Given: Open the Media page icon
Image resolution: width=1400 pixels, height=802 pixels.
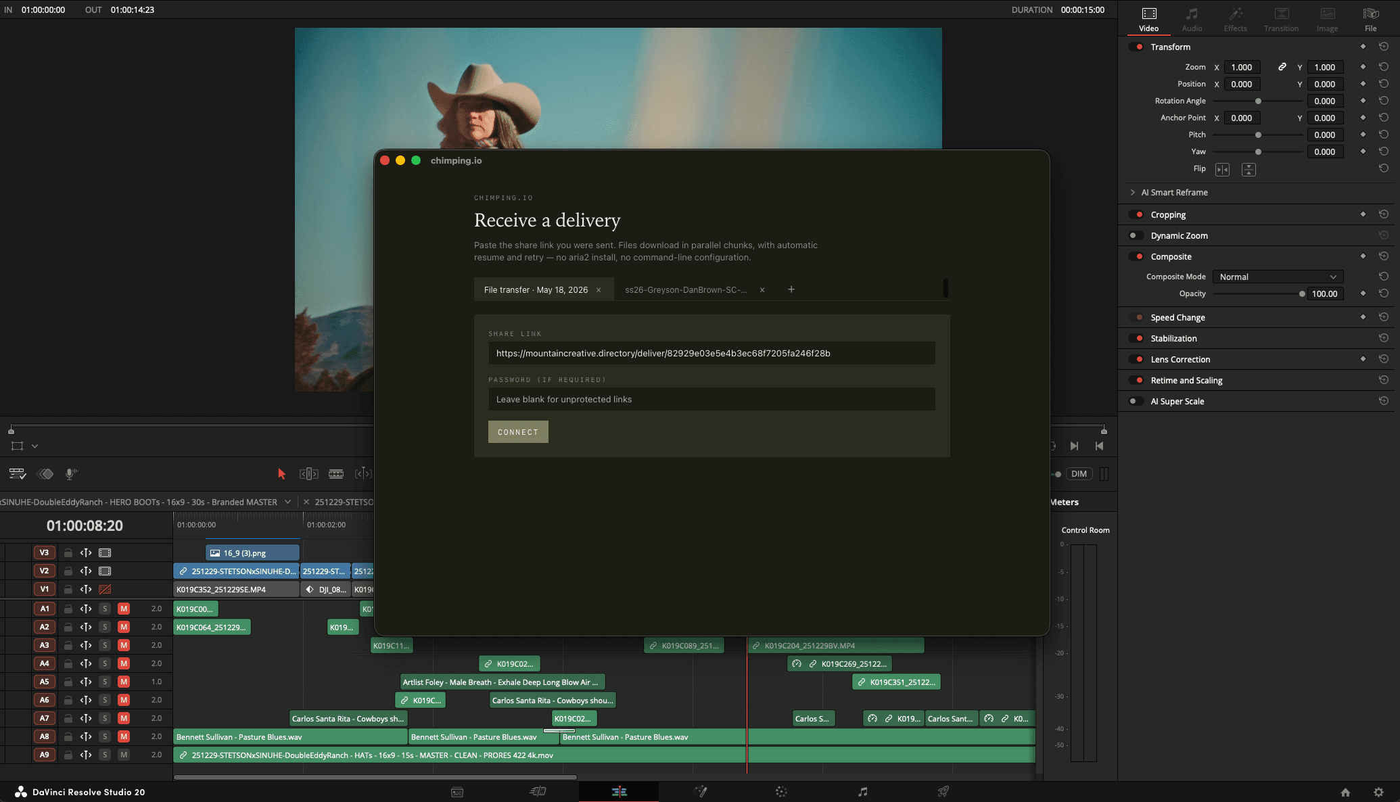Looking at the screenshot, I should (457, 792).
